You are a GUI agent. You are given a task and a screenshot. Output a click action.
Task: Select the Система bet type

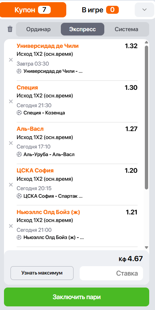click(x=126, y=29)
